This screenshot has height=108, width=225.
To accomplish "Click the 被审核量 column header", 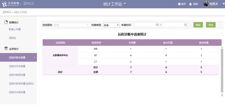I will coord(204,43).
